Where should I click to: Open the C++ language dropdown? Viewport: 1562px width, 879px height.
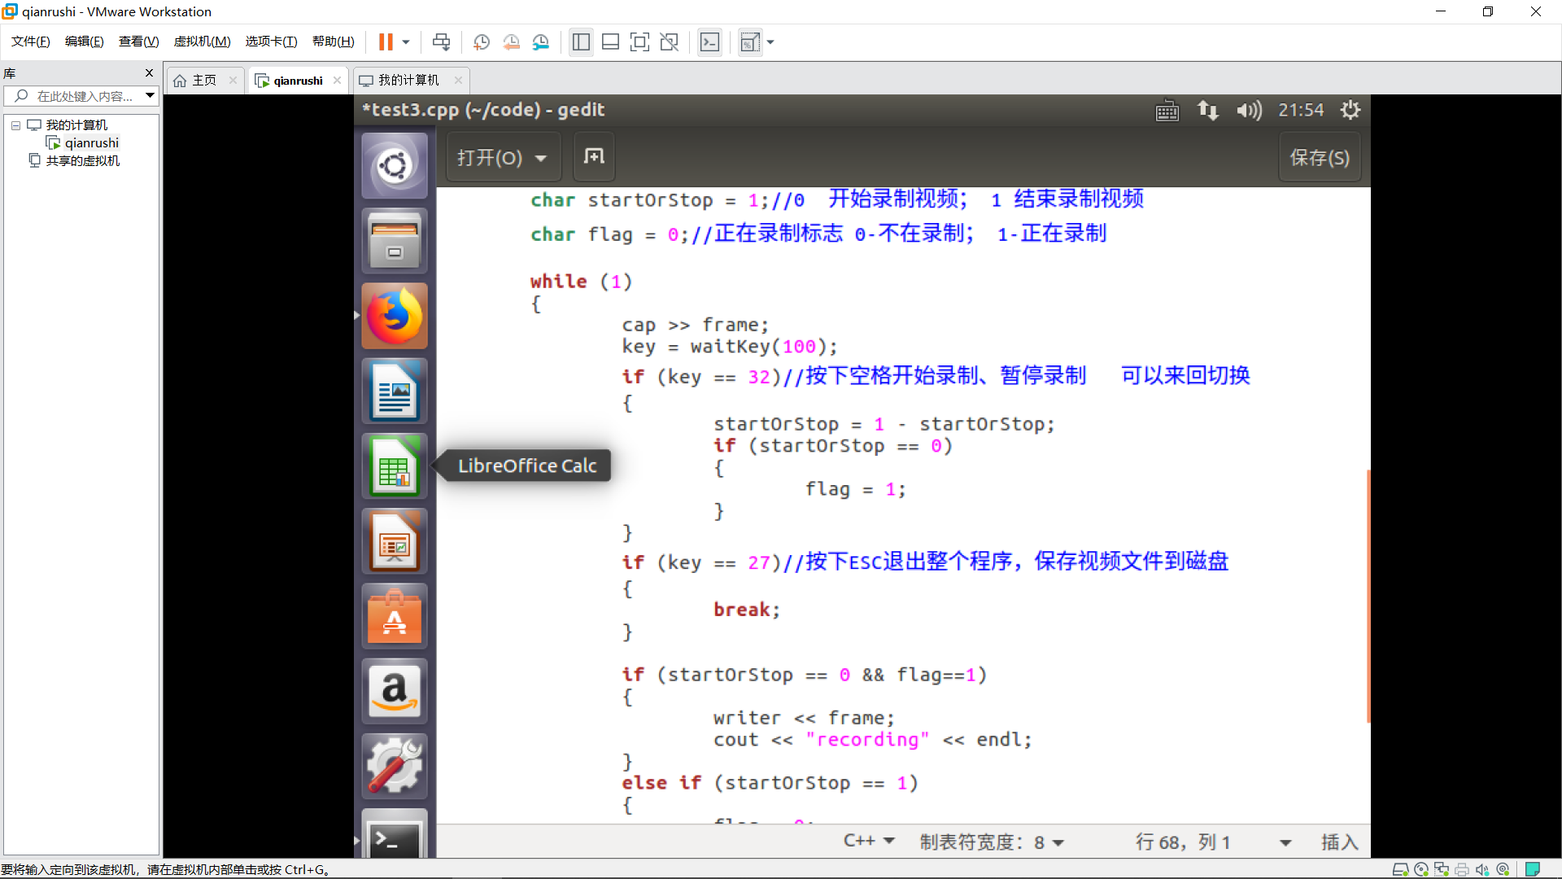point(869,841)
